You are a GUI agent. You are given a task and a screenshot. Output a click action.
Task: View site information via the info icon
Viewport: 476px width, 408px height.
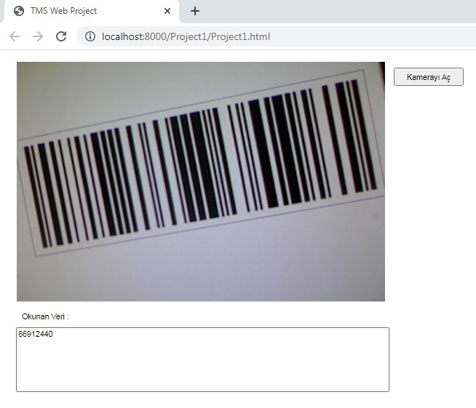tap(90, 36)
